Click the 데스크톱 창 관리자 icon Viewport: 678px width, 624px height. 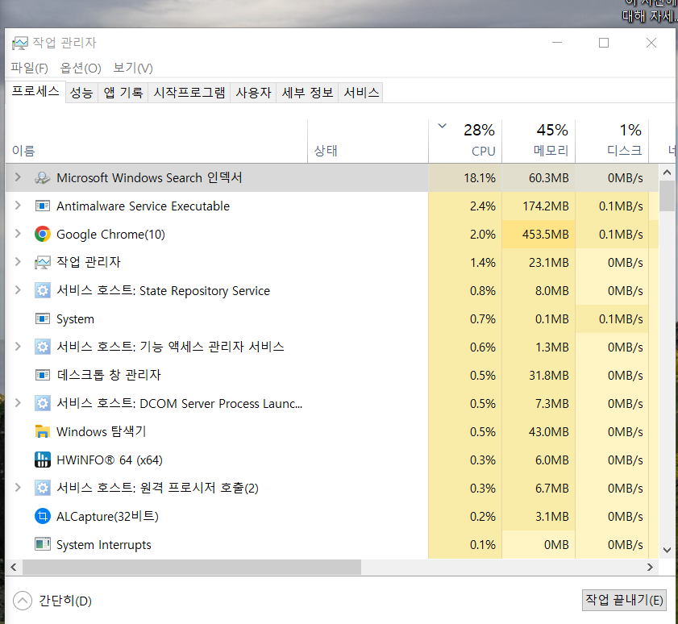tap(43, 375)
